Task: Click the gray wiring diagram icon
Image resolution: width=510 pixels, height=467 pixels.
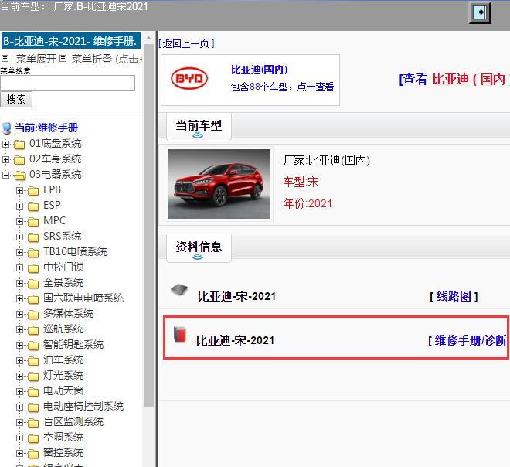Action: (x=179, y=290)
